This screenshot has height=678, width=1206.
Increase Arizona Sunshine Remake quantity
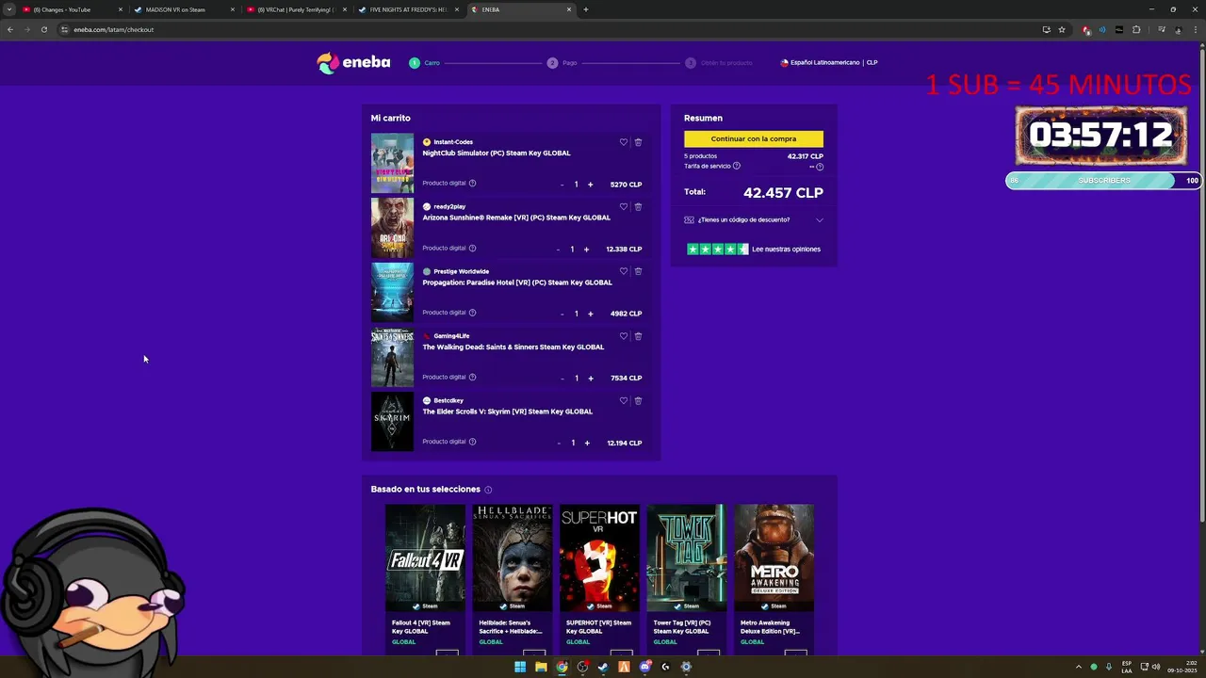tap(586, 250)
